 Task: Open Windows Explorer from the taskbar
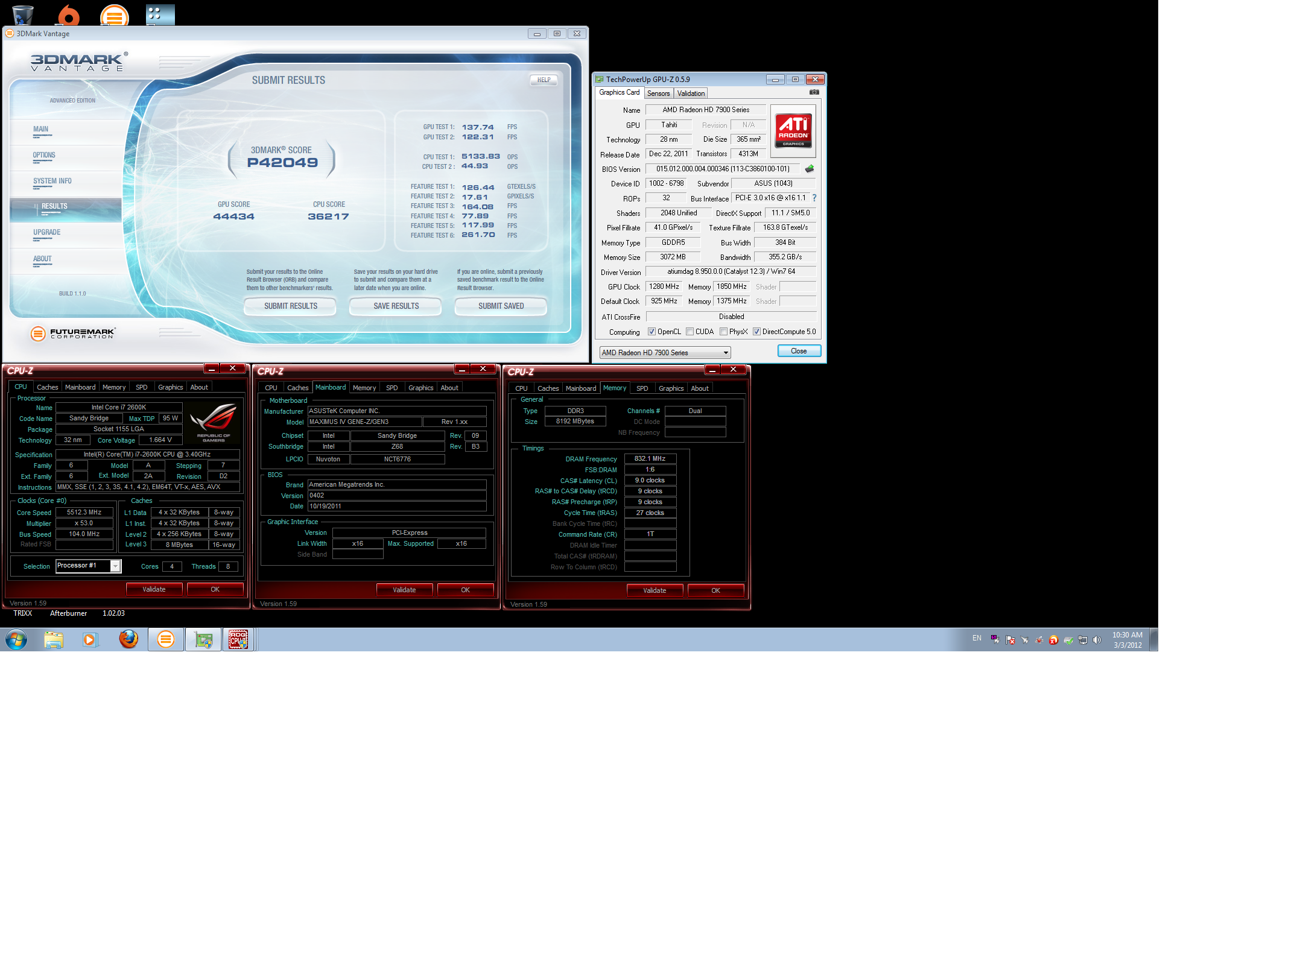click(x=54, y=639)
